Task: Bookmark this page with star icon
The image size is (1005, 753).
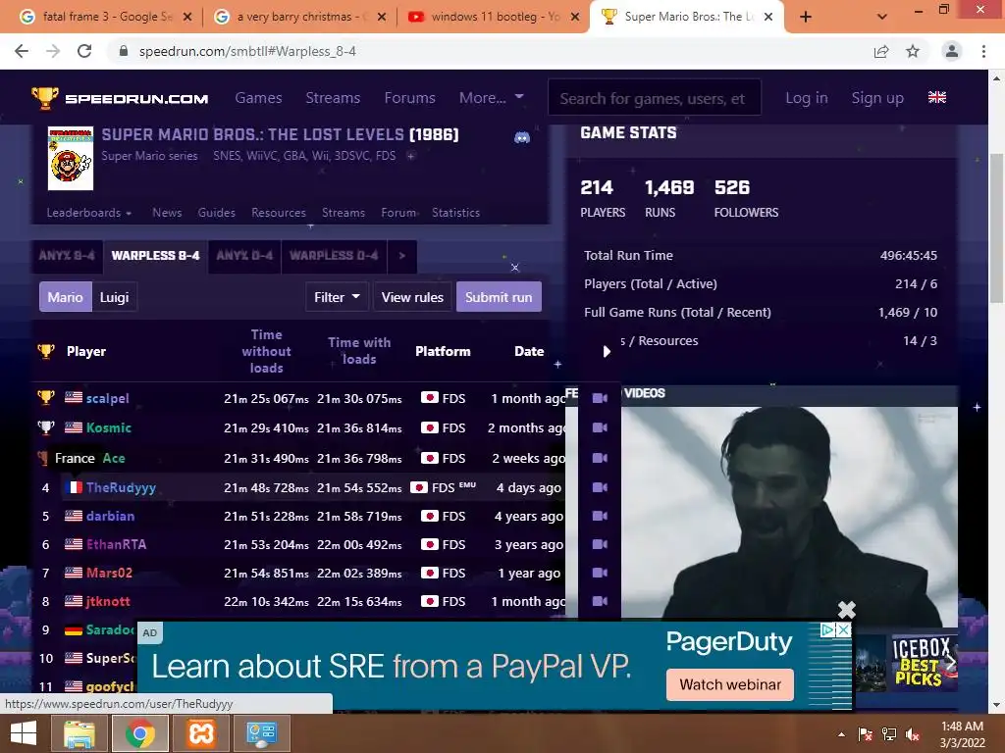Action: (913, 51)
